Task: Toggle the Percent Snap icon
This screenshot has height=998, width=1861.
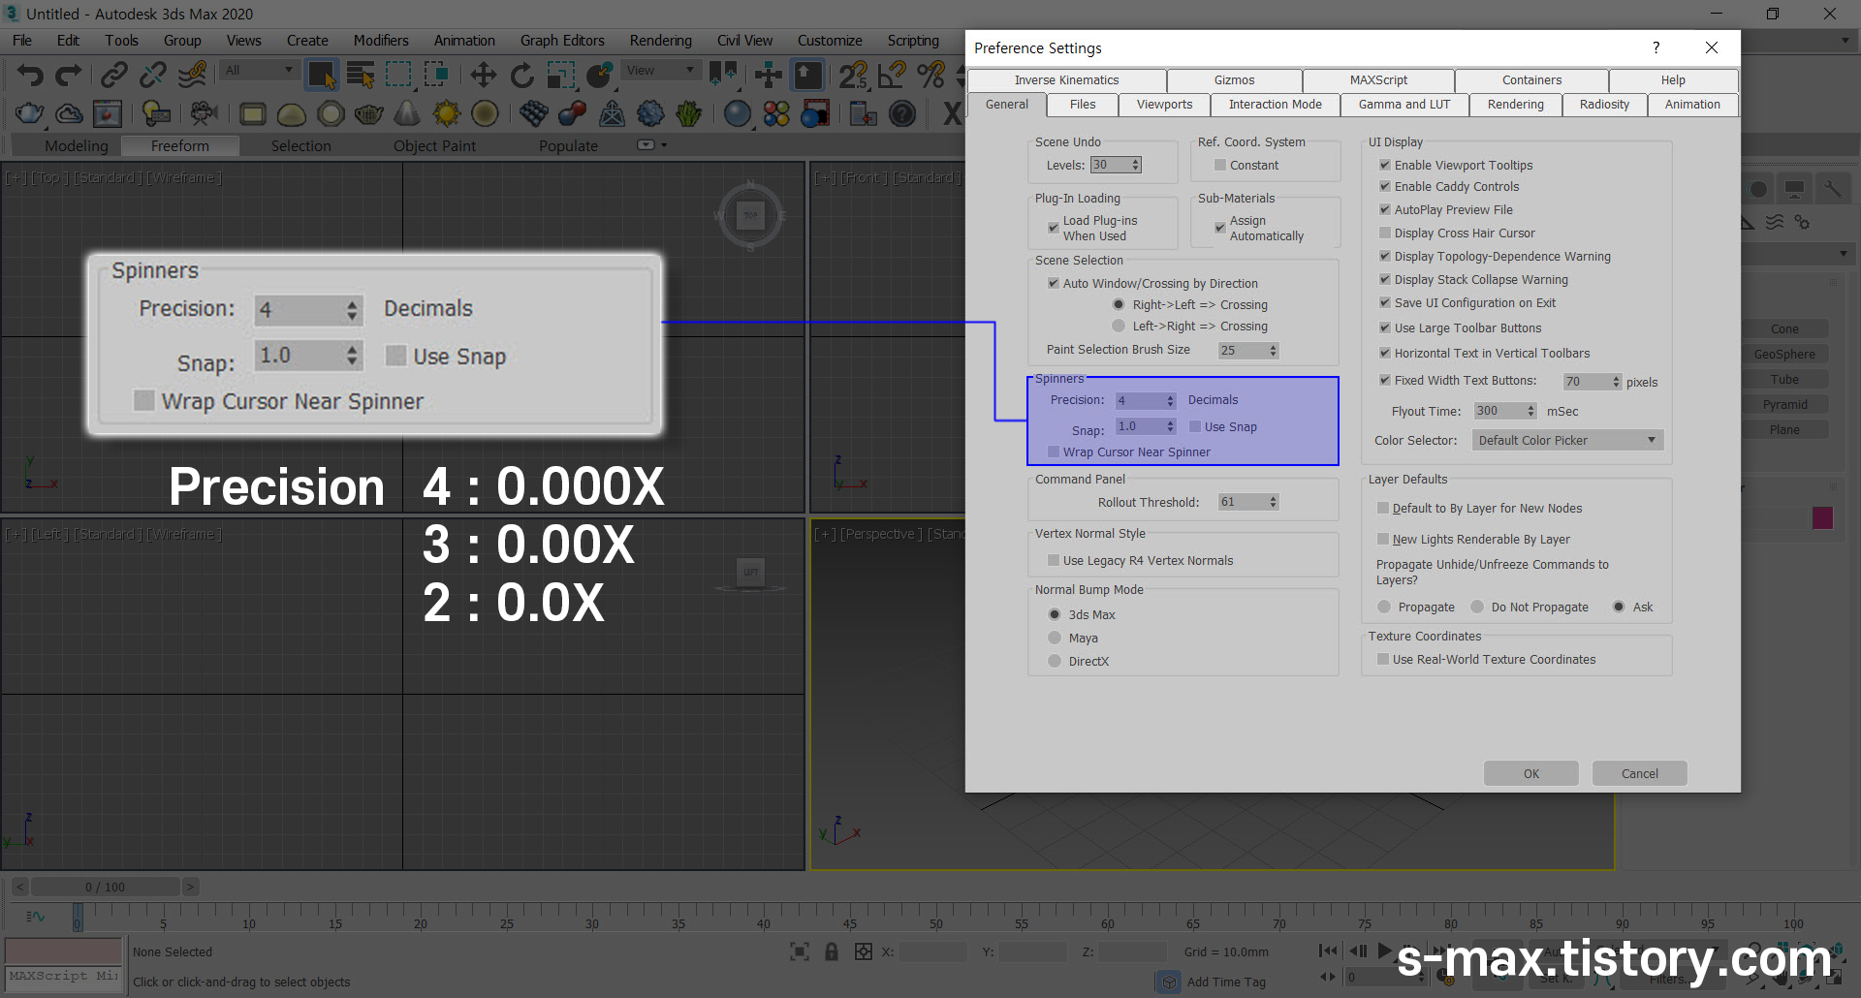Action: tap(930, 75)
